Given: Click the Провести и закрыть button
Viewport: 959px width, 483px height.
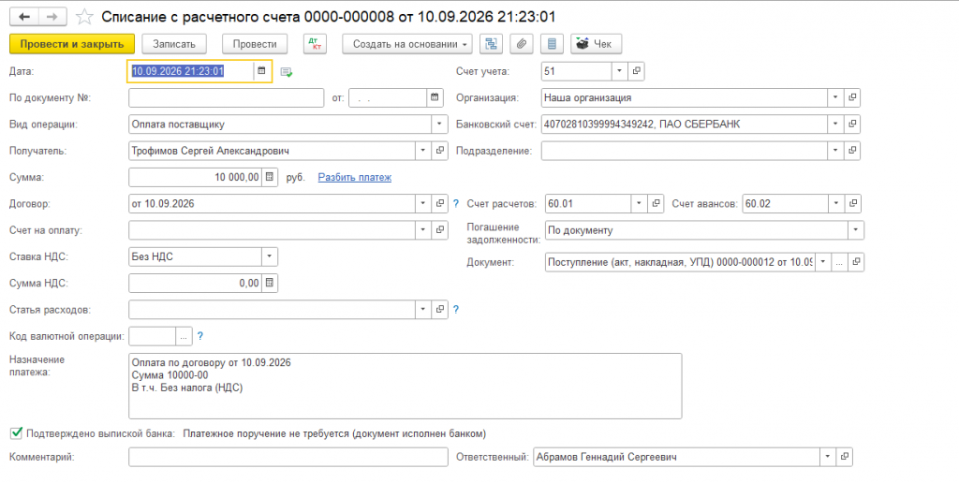Looking at the screenshot, I should [72, 44].
